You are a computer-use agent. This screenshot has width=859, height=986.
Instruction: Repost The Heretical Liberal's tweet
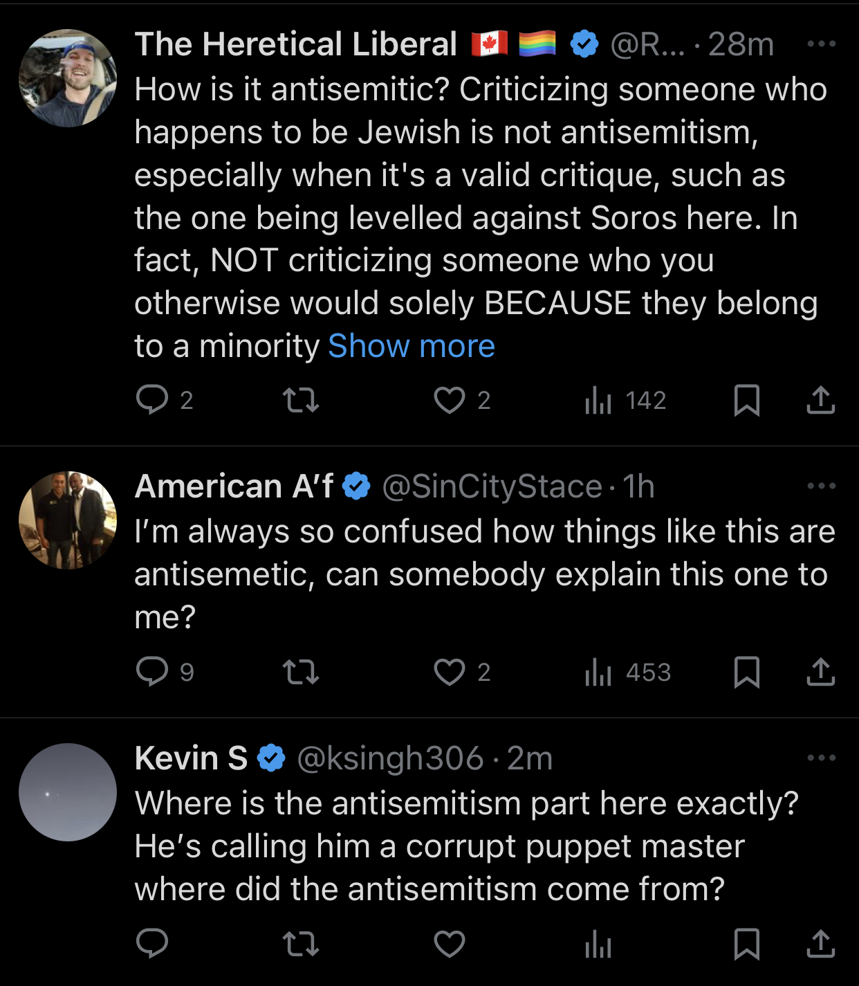click(x=301, y=400)
